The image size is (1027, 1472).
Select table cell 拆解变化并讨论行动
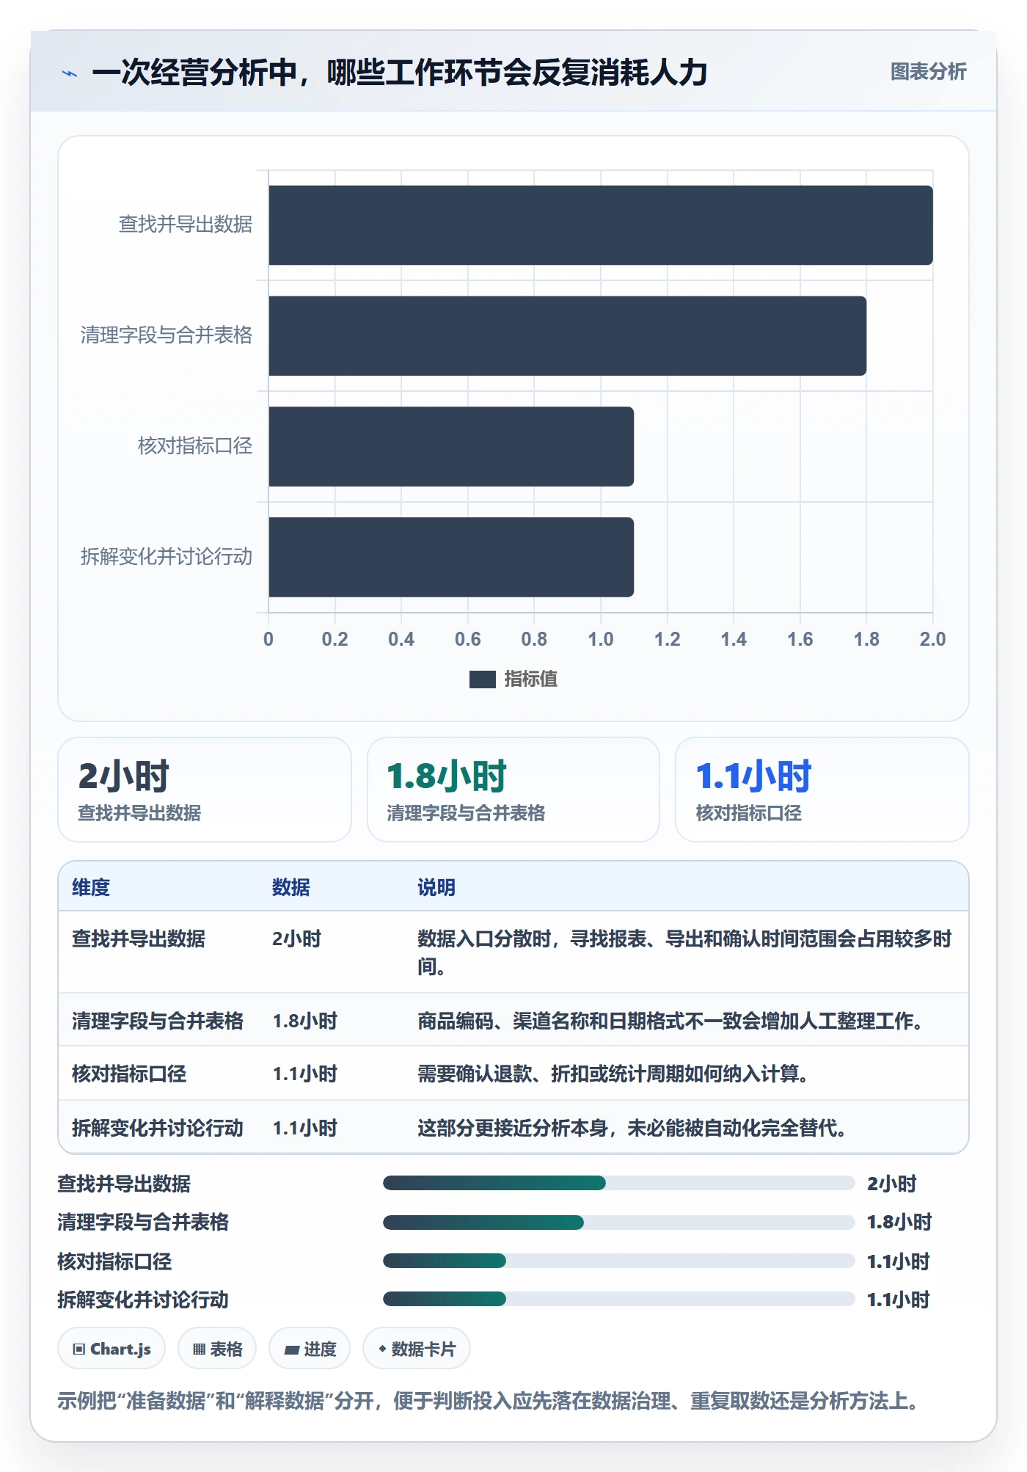coord(158,1129)
